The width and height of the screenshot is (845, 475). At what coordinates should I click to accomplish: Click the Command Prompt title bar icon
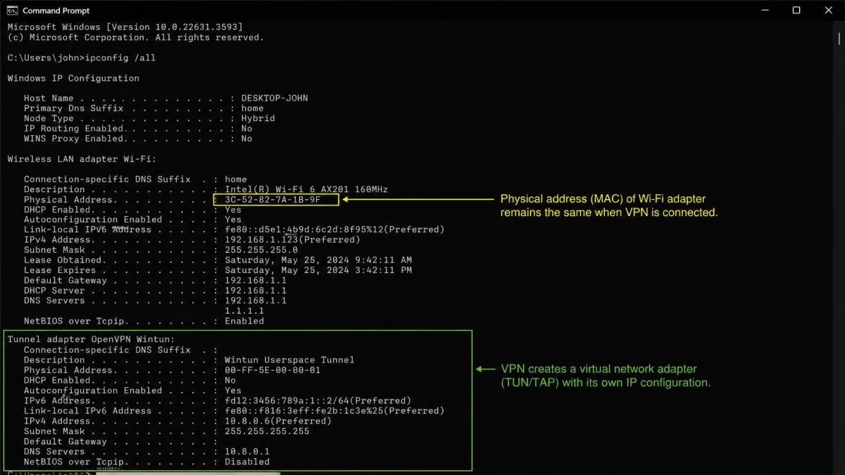(13, 11)
